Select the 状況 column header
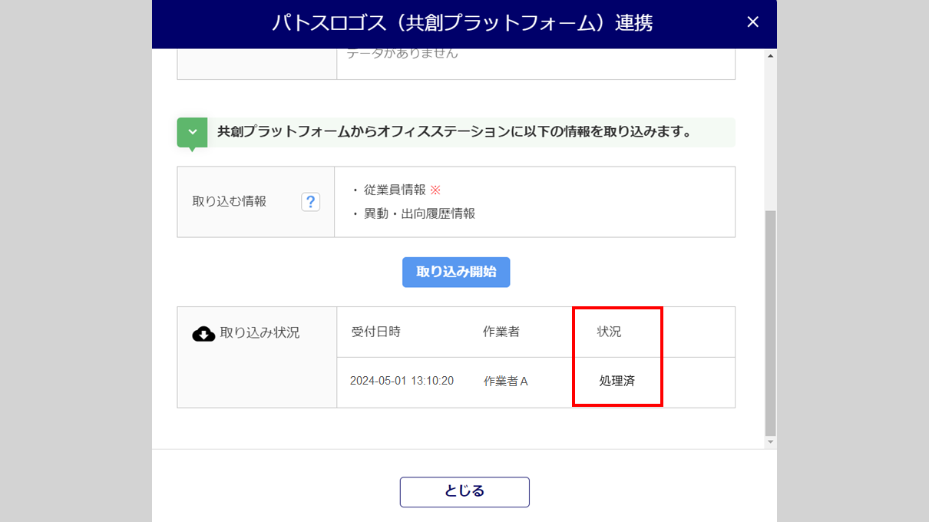 pyautogui.click(x=609, y=332)
